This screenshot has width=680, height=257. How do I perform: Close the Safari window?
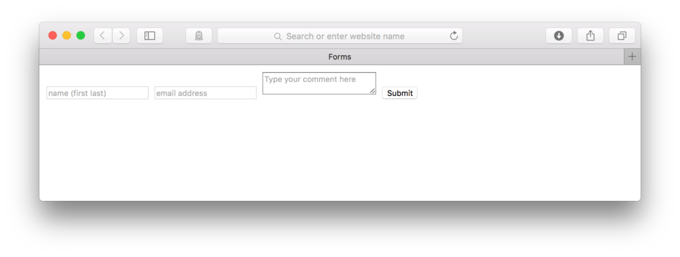[x=53, y=36]
